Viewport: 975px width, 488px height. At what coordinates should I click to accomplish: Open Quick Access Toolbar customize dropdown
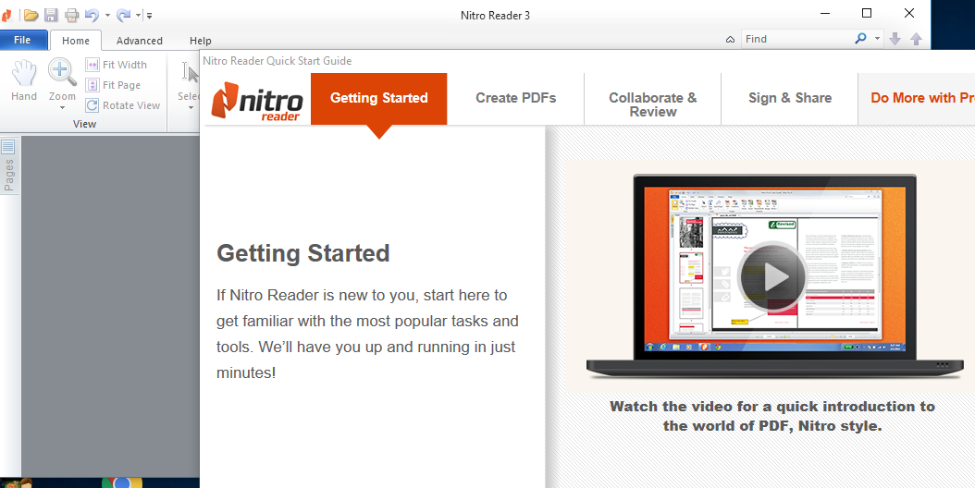point(149,16)
